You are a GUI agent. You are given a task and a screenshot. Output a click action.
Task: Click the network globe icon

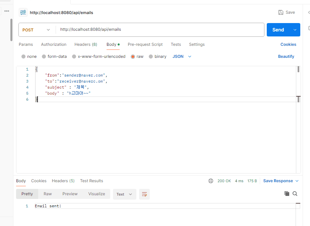coord(211,181)
